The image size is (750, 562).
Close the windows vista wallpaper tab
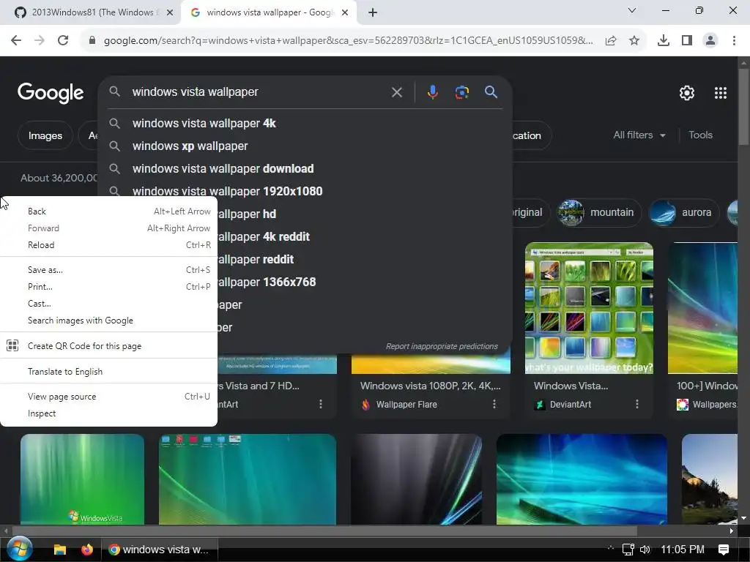click(x=345, y=12)
